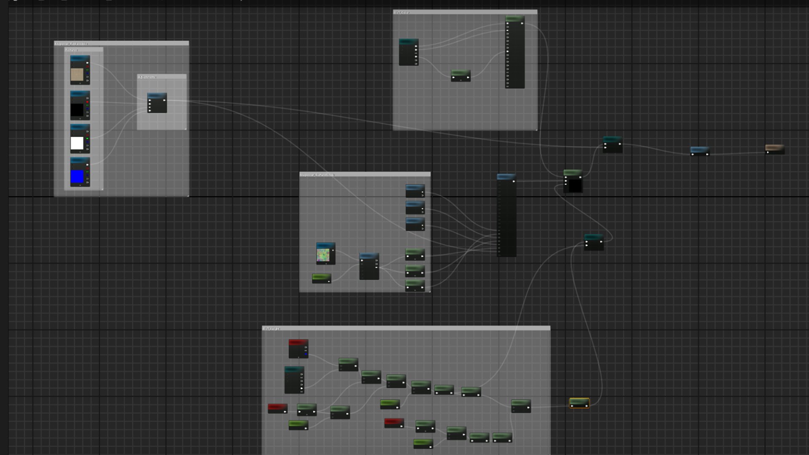The image size is (809, 455).
Task: Select the orange-highlighted node at the bottom right
Action: coord(579,403)
